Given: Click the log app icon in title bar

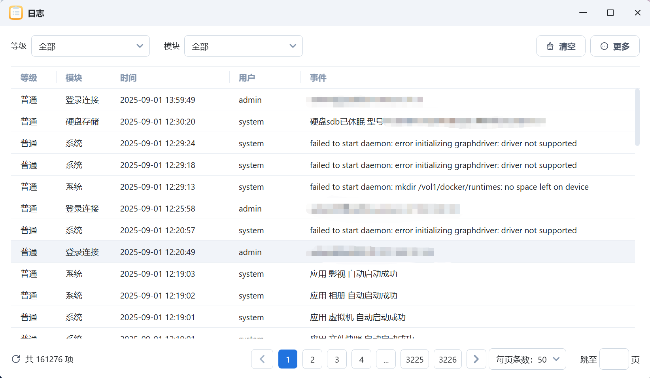Looking at the screenshot, I should [16, 13].
